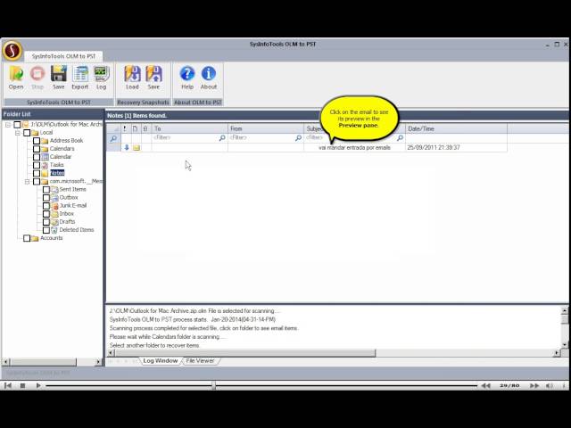Screen dimensions: 571x428
Task: Click the player volume speaker icon
Action: [550, 385]
